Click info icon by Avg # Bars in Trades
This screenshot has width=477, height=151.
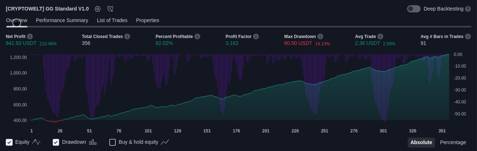(x=468, y=37)
